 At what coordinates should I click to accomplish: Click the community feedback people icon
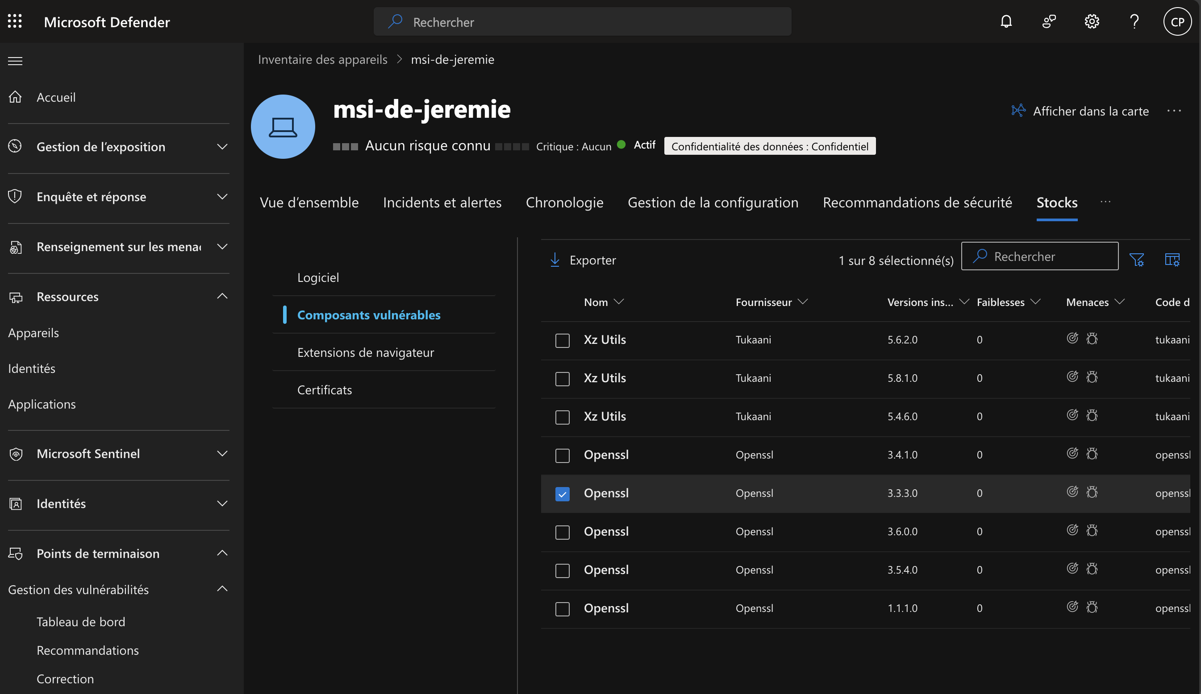point(1048,21)
